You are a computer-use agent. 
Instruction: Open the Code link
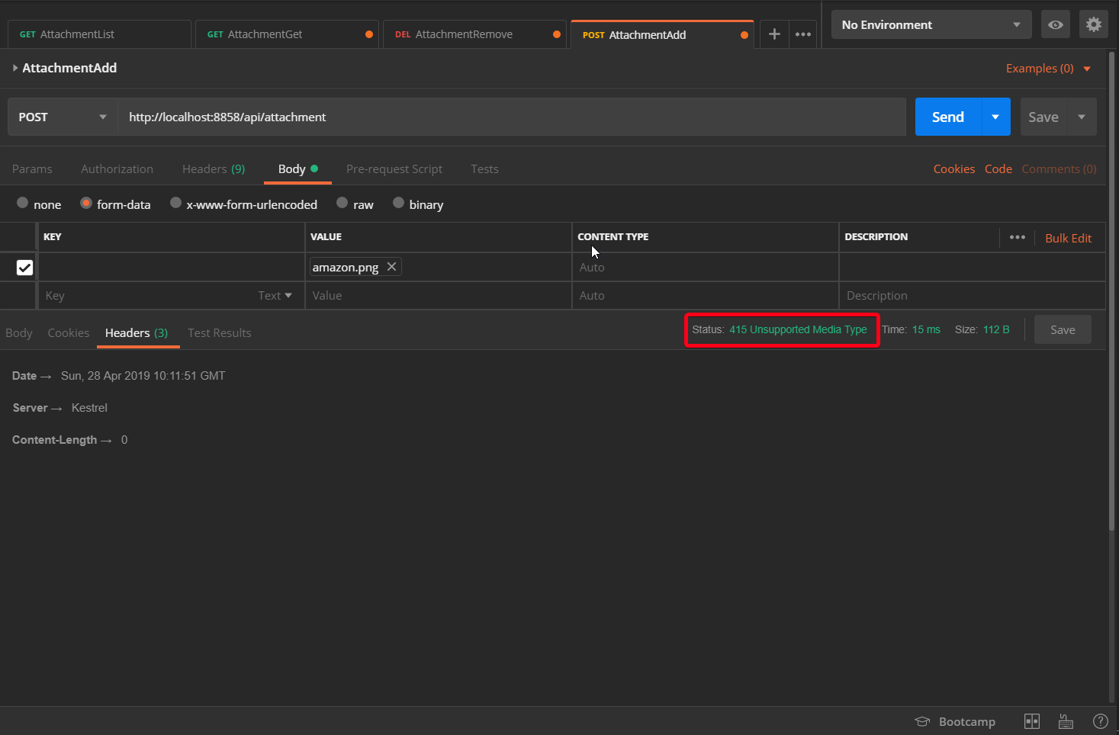click(x=998, y=169)
